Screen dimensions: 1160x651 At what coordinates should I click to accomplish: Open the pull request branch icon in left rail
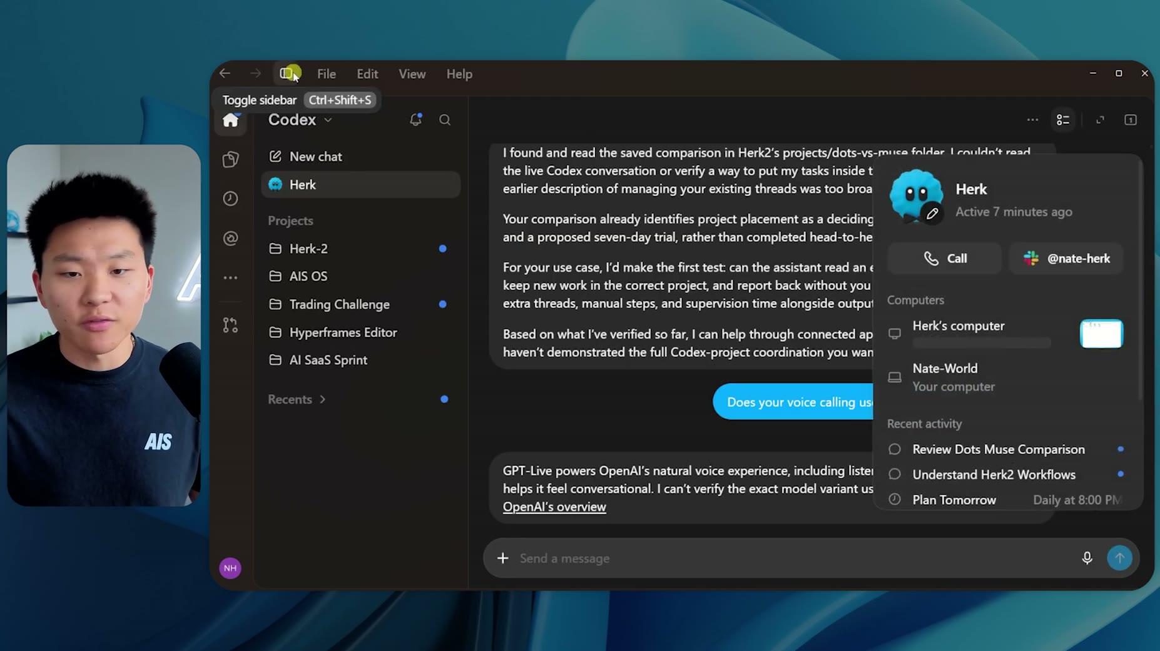230,325
